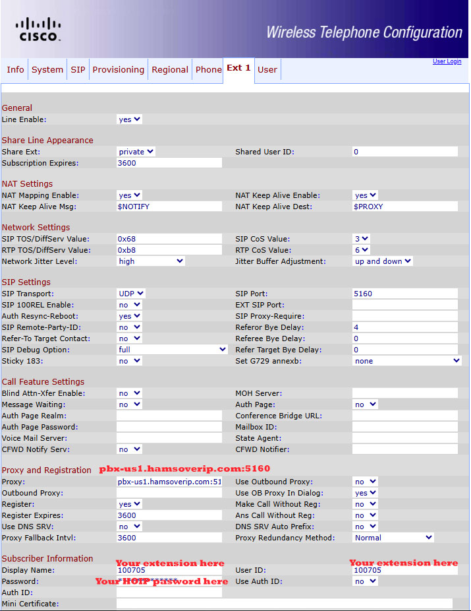
Task: Open the SIP Debug Option dropdown
Action: click(x=172, y=350)
